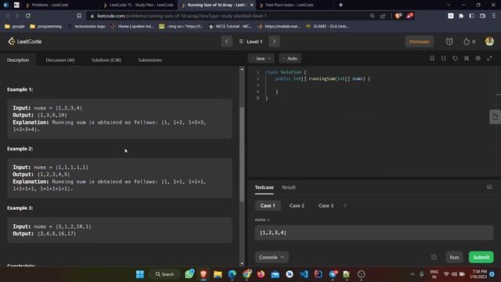The image size is (501, 282).
Task: Click the nums input field
Action: coord(374,233)
